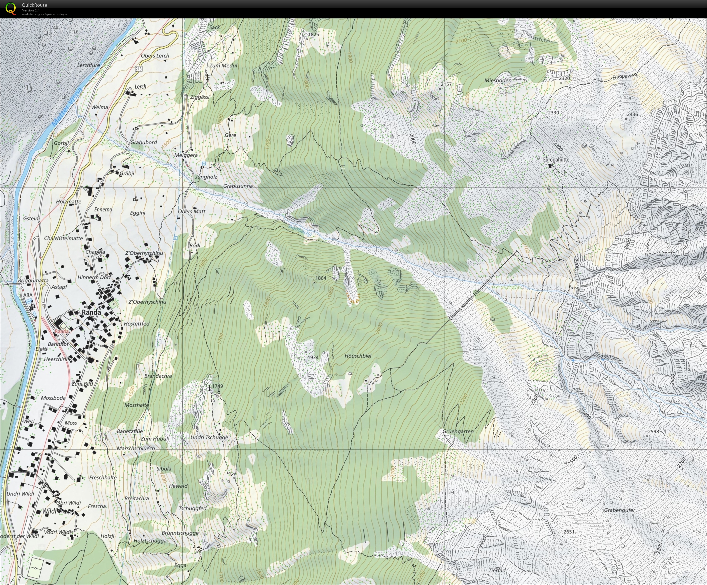Screen dimensions: 707x585
Task: Click the Hinnerm Dorf label
Action: pyautogui.click(x=94, y=277)
